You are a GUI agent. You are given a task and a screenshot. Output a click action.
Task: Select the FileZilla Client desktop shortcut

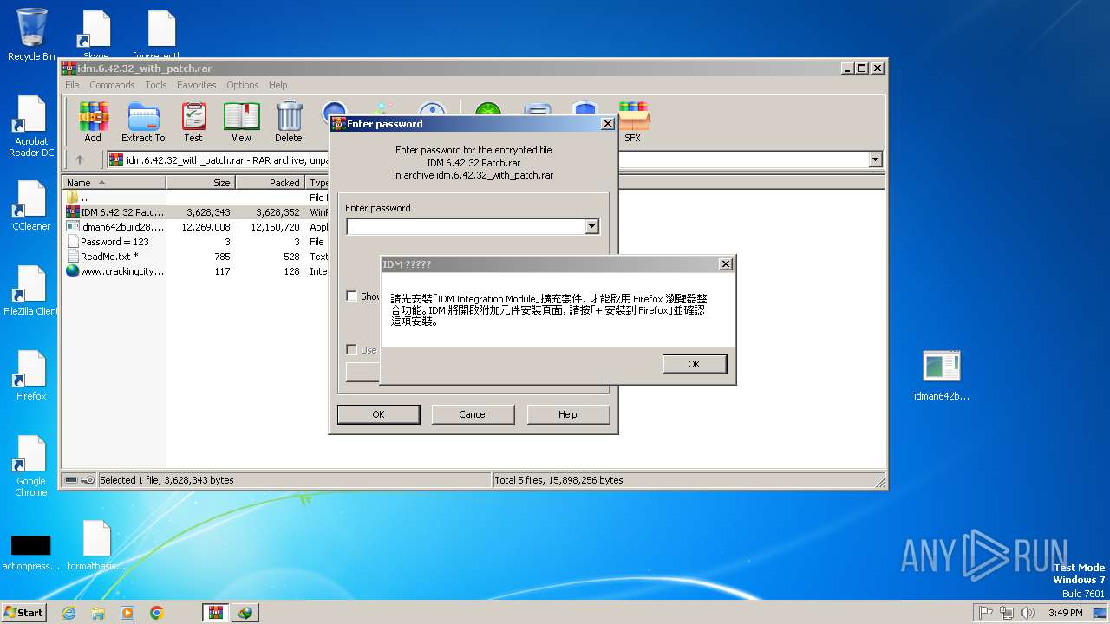pos(31,291)
